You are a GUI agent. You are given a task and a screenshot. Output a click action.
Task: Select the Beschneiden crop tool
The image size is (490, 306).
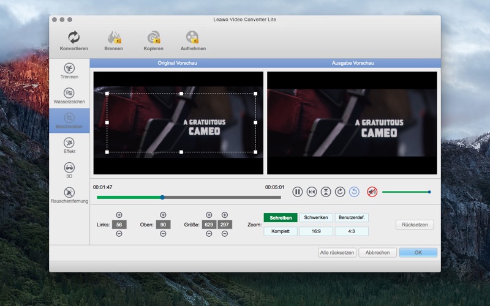69,121
